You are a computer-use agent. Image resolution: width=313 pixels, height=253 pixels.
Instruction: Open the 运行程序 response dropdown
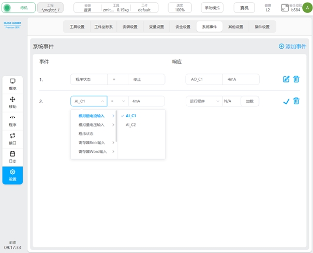203,102
